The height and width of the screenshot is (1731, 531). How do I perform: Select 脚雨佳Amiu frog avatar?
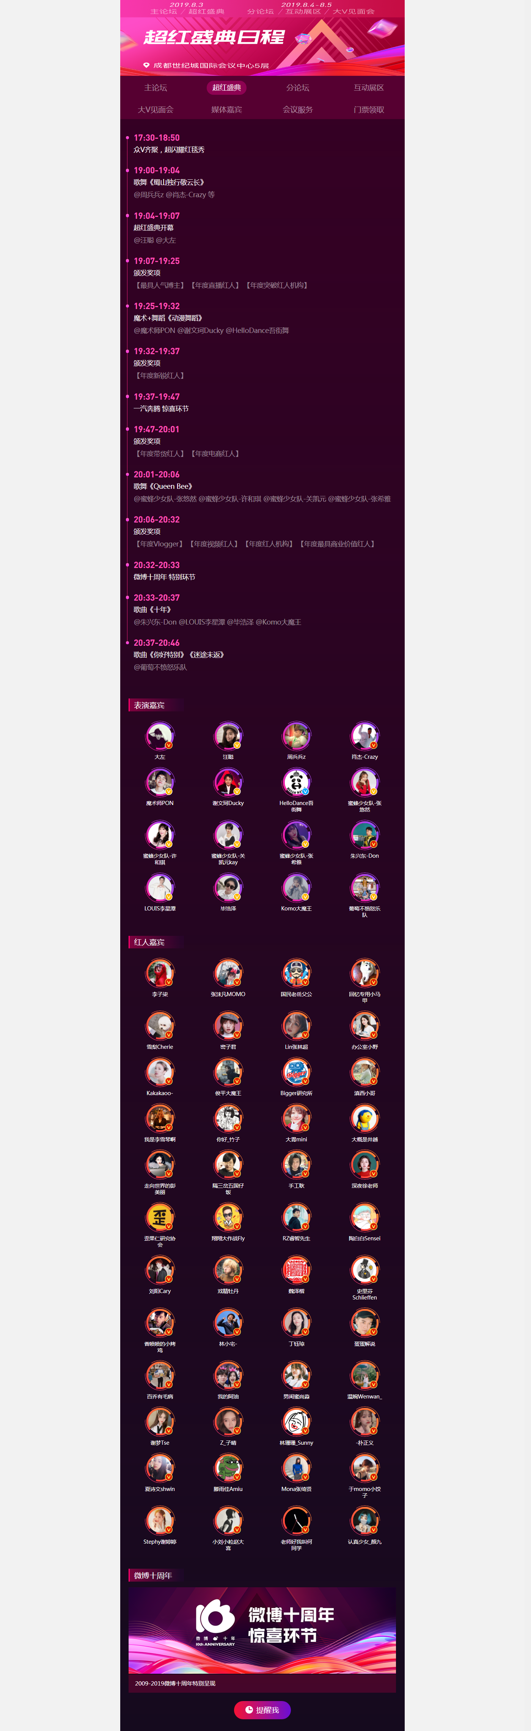[x=229, y=1468]
